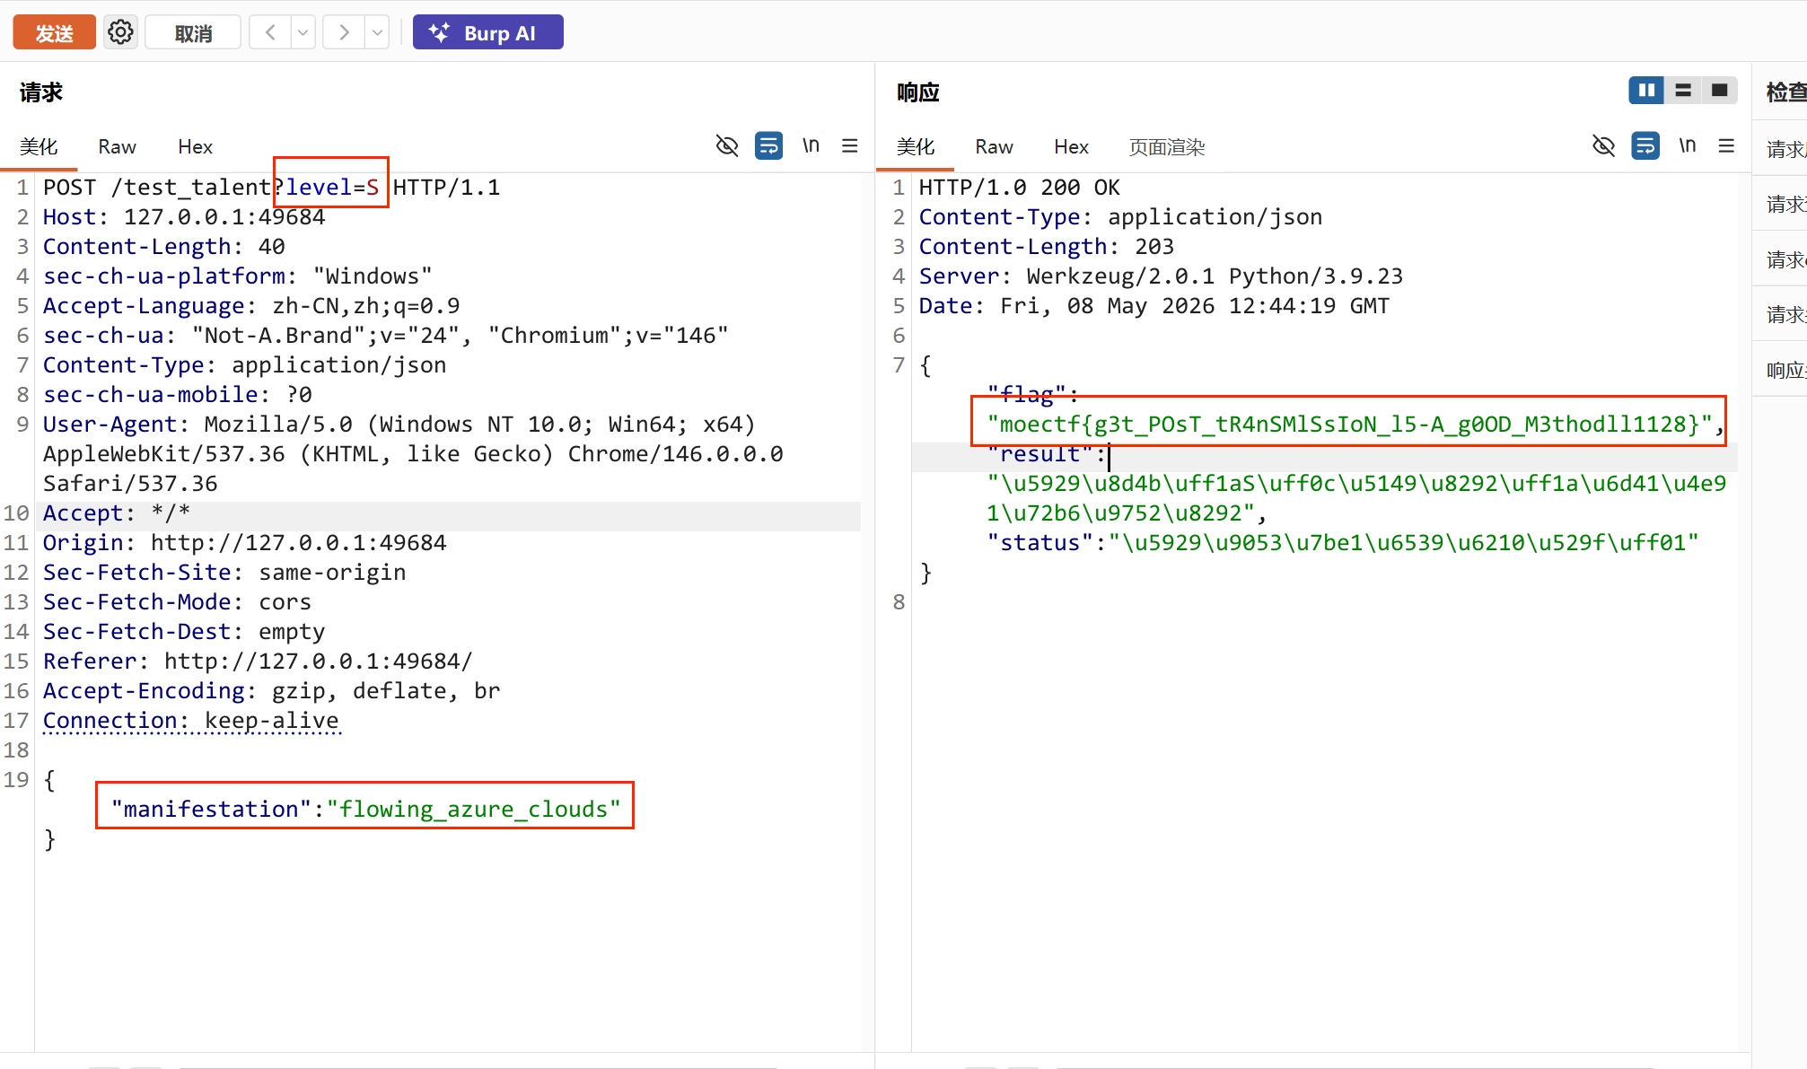Toggle line wrap icon in request pane

point(769,145)
